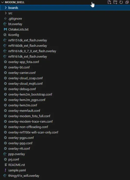Collapse all folders in explorer
The height and width of the screenshot is (180, 130).
[127, 2]
